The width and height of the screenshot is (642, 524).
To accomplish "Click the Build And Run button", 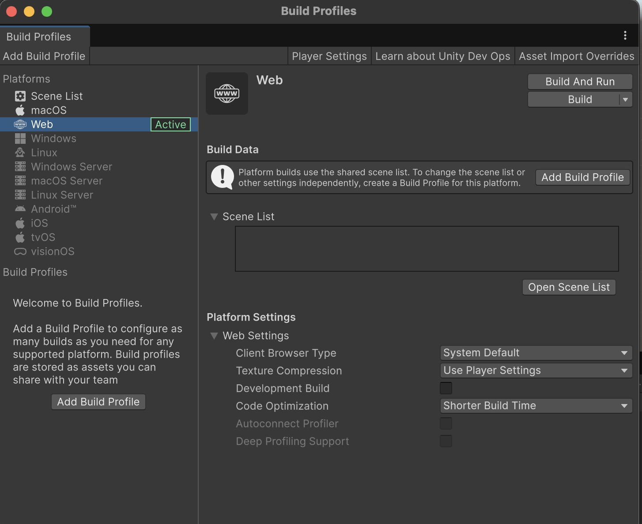I will tap(580, 82).
